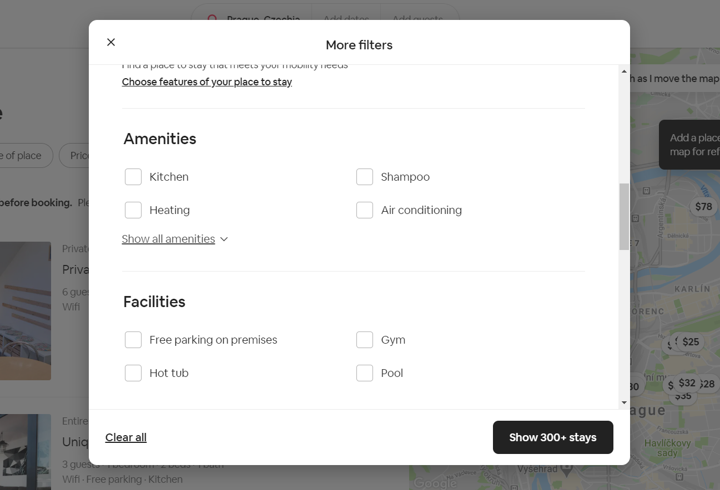Toggle the Heating checkbox

click(133, 210)
